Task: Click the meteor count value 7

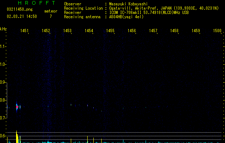Action: pyautogui.click(x=51, y=16)
